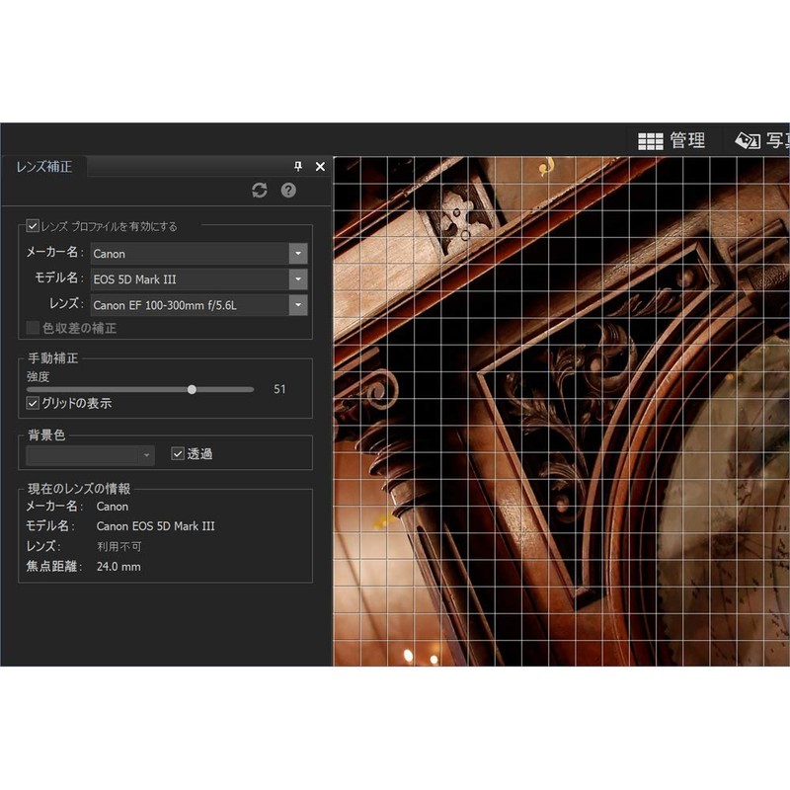Image resolution: width=790 pixels, height=790 pixels.
Task: Click the photo icon next to 写真
Action: click(748, 139)
